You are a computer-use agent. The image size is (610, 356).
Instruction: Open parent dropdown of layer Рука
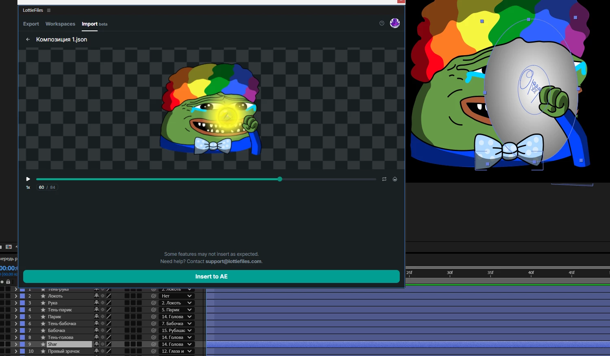click(176, 303)
